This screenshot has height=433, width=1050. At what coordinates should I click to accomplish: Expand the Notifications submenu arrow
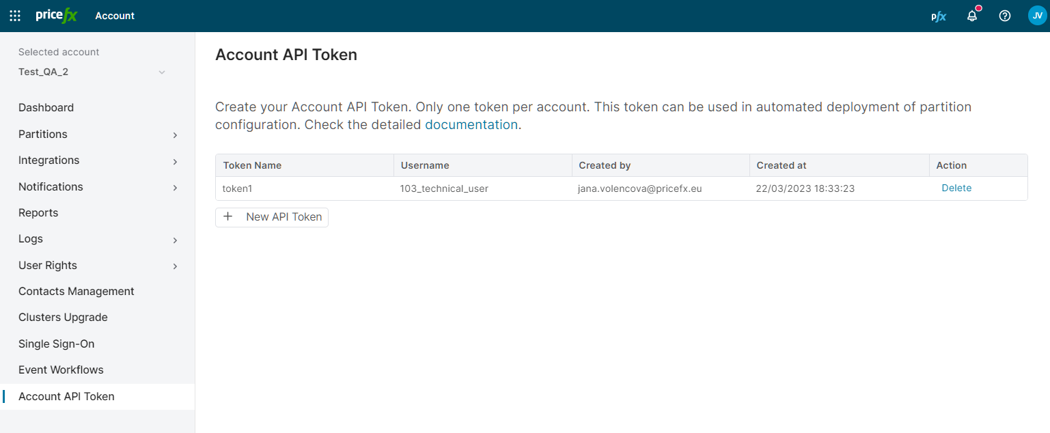click(175, 187)
